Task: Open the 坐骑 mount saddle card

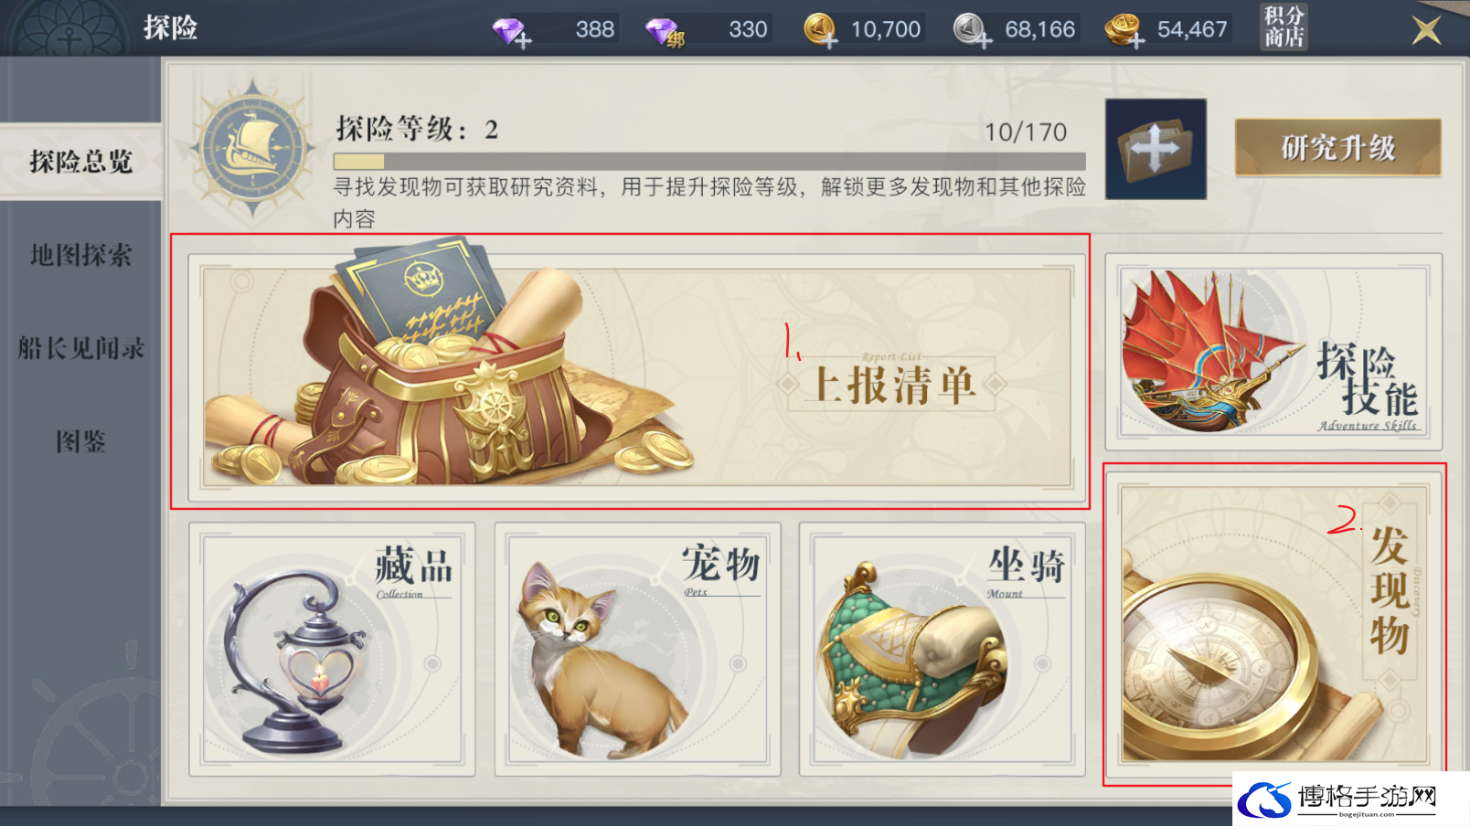Action: pyautogui.click(x=943, y=650)
